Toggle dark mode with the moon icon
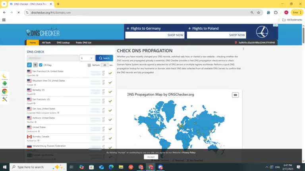The width and height of the screenshot is (305, 171). (5, 76)
